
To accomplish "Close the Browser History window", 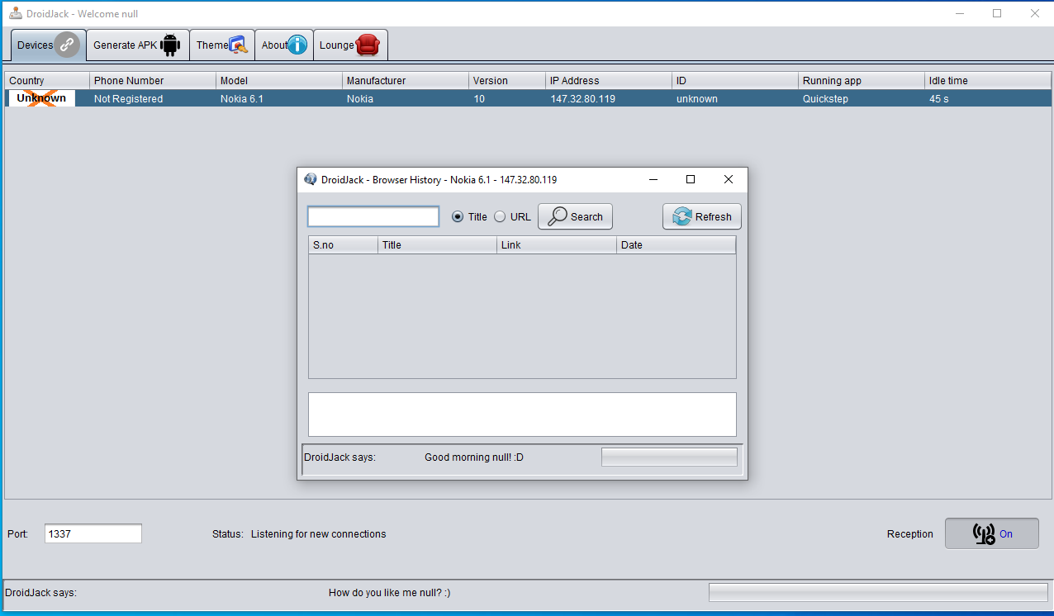I will (729, 179).
